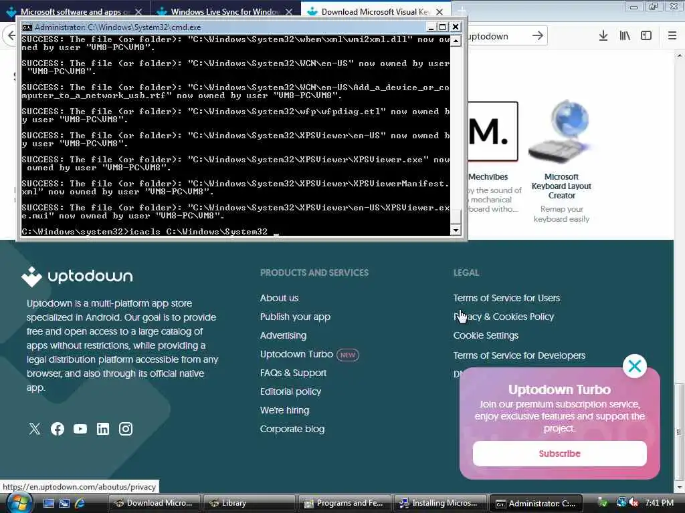685x513 pixels.
Task: Open Cookie Settings link
Action: (486, 335)
